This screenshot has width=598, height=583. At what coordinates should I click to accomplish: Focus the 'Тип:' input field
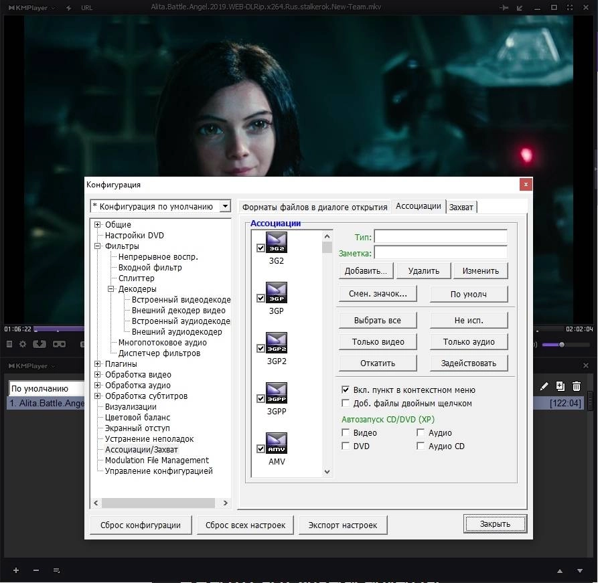click(x=441, y=236)
